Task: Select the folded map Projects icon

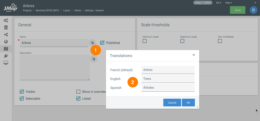Action: (x=6, y=49)
